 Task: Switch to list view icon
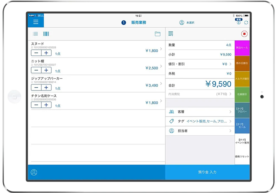pos(35,34)
